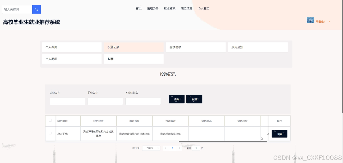Click the 前往 page number input
Screen dimensions: 343x163
(x=196, y=148)
